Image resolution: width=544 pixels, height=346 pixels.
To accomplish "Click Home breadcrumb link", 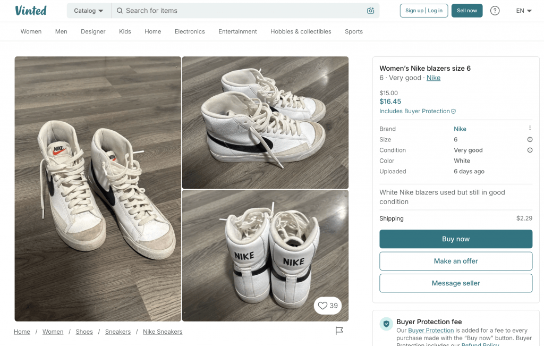I will point(22,332).
